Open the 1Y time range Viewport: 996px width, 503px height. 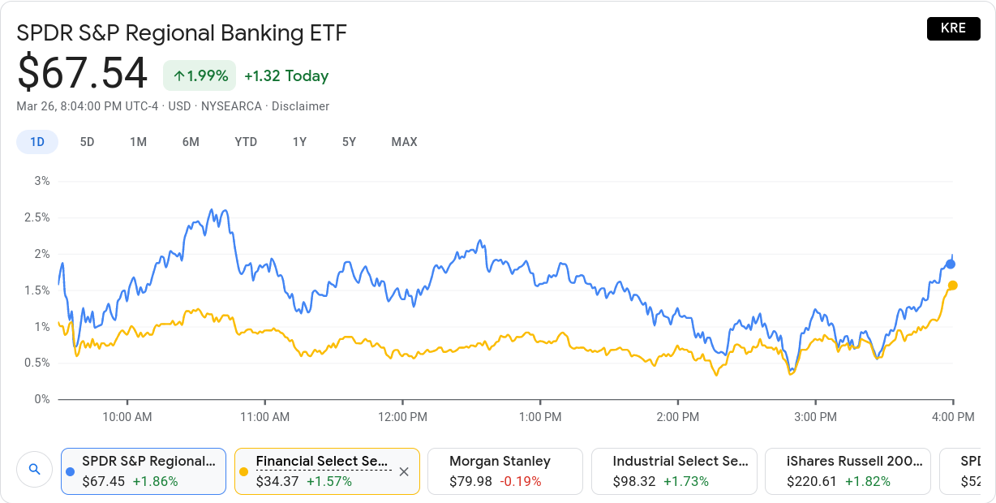(299, 142)
